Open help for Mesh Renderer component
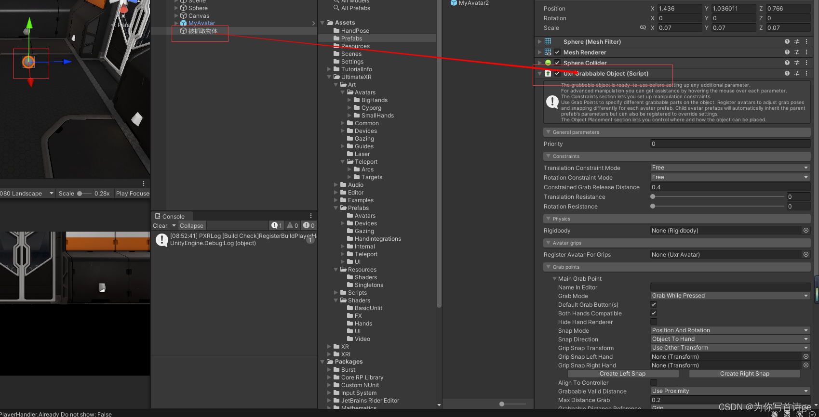819x417 pixels. [x=787, y=52]
